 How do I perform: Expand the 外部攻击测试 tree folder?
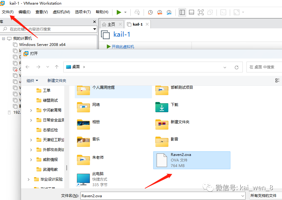pos(31,150)
